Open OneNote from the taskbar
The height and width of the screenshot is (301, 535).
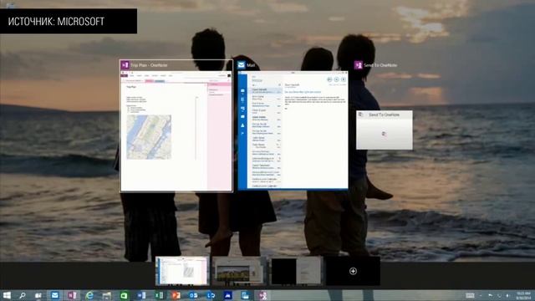[x=72, y=295]
